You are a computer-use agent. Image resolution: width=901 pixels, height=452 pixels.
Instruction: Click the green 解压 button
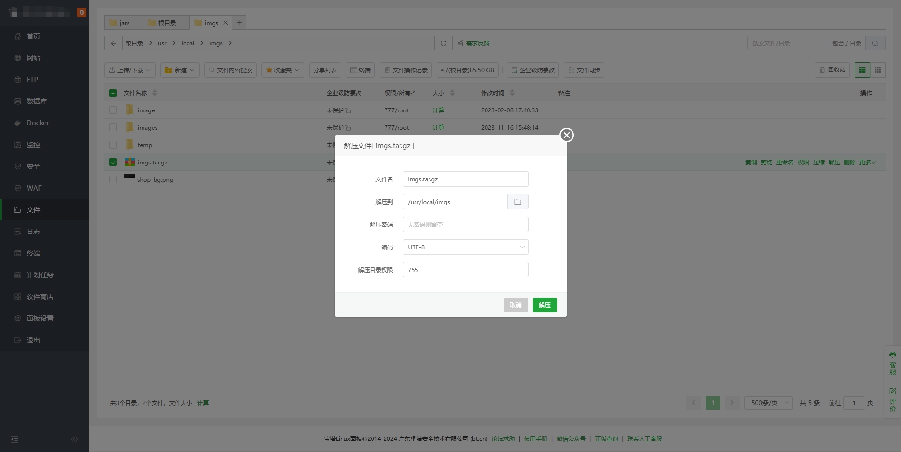(x=544, y=305)
